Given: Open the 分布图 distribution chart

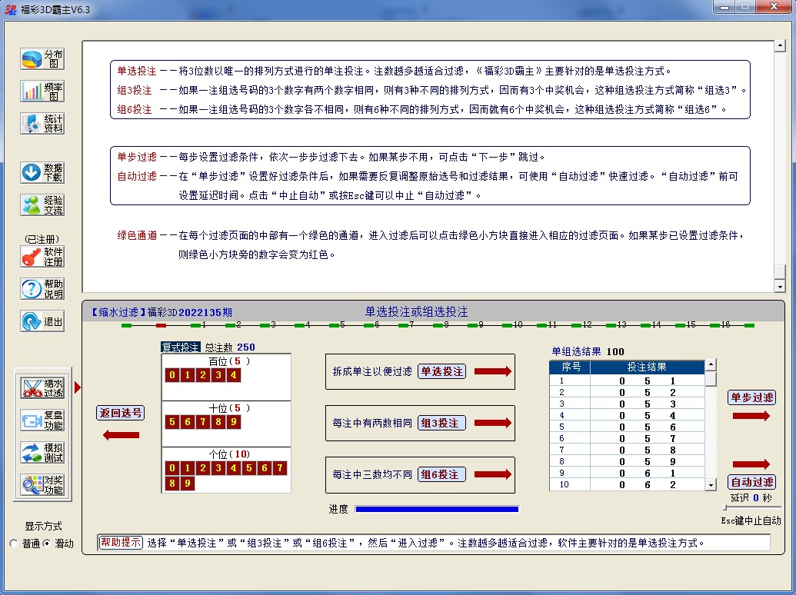Looking at the screenshot, I should pos(42,59).
